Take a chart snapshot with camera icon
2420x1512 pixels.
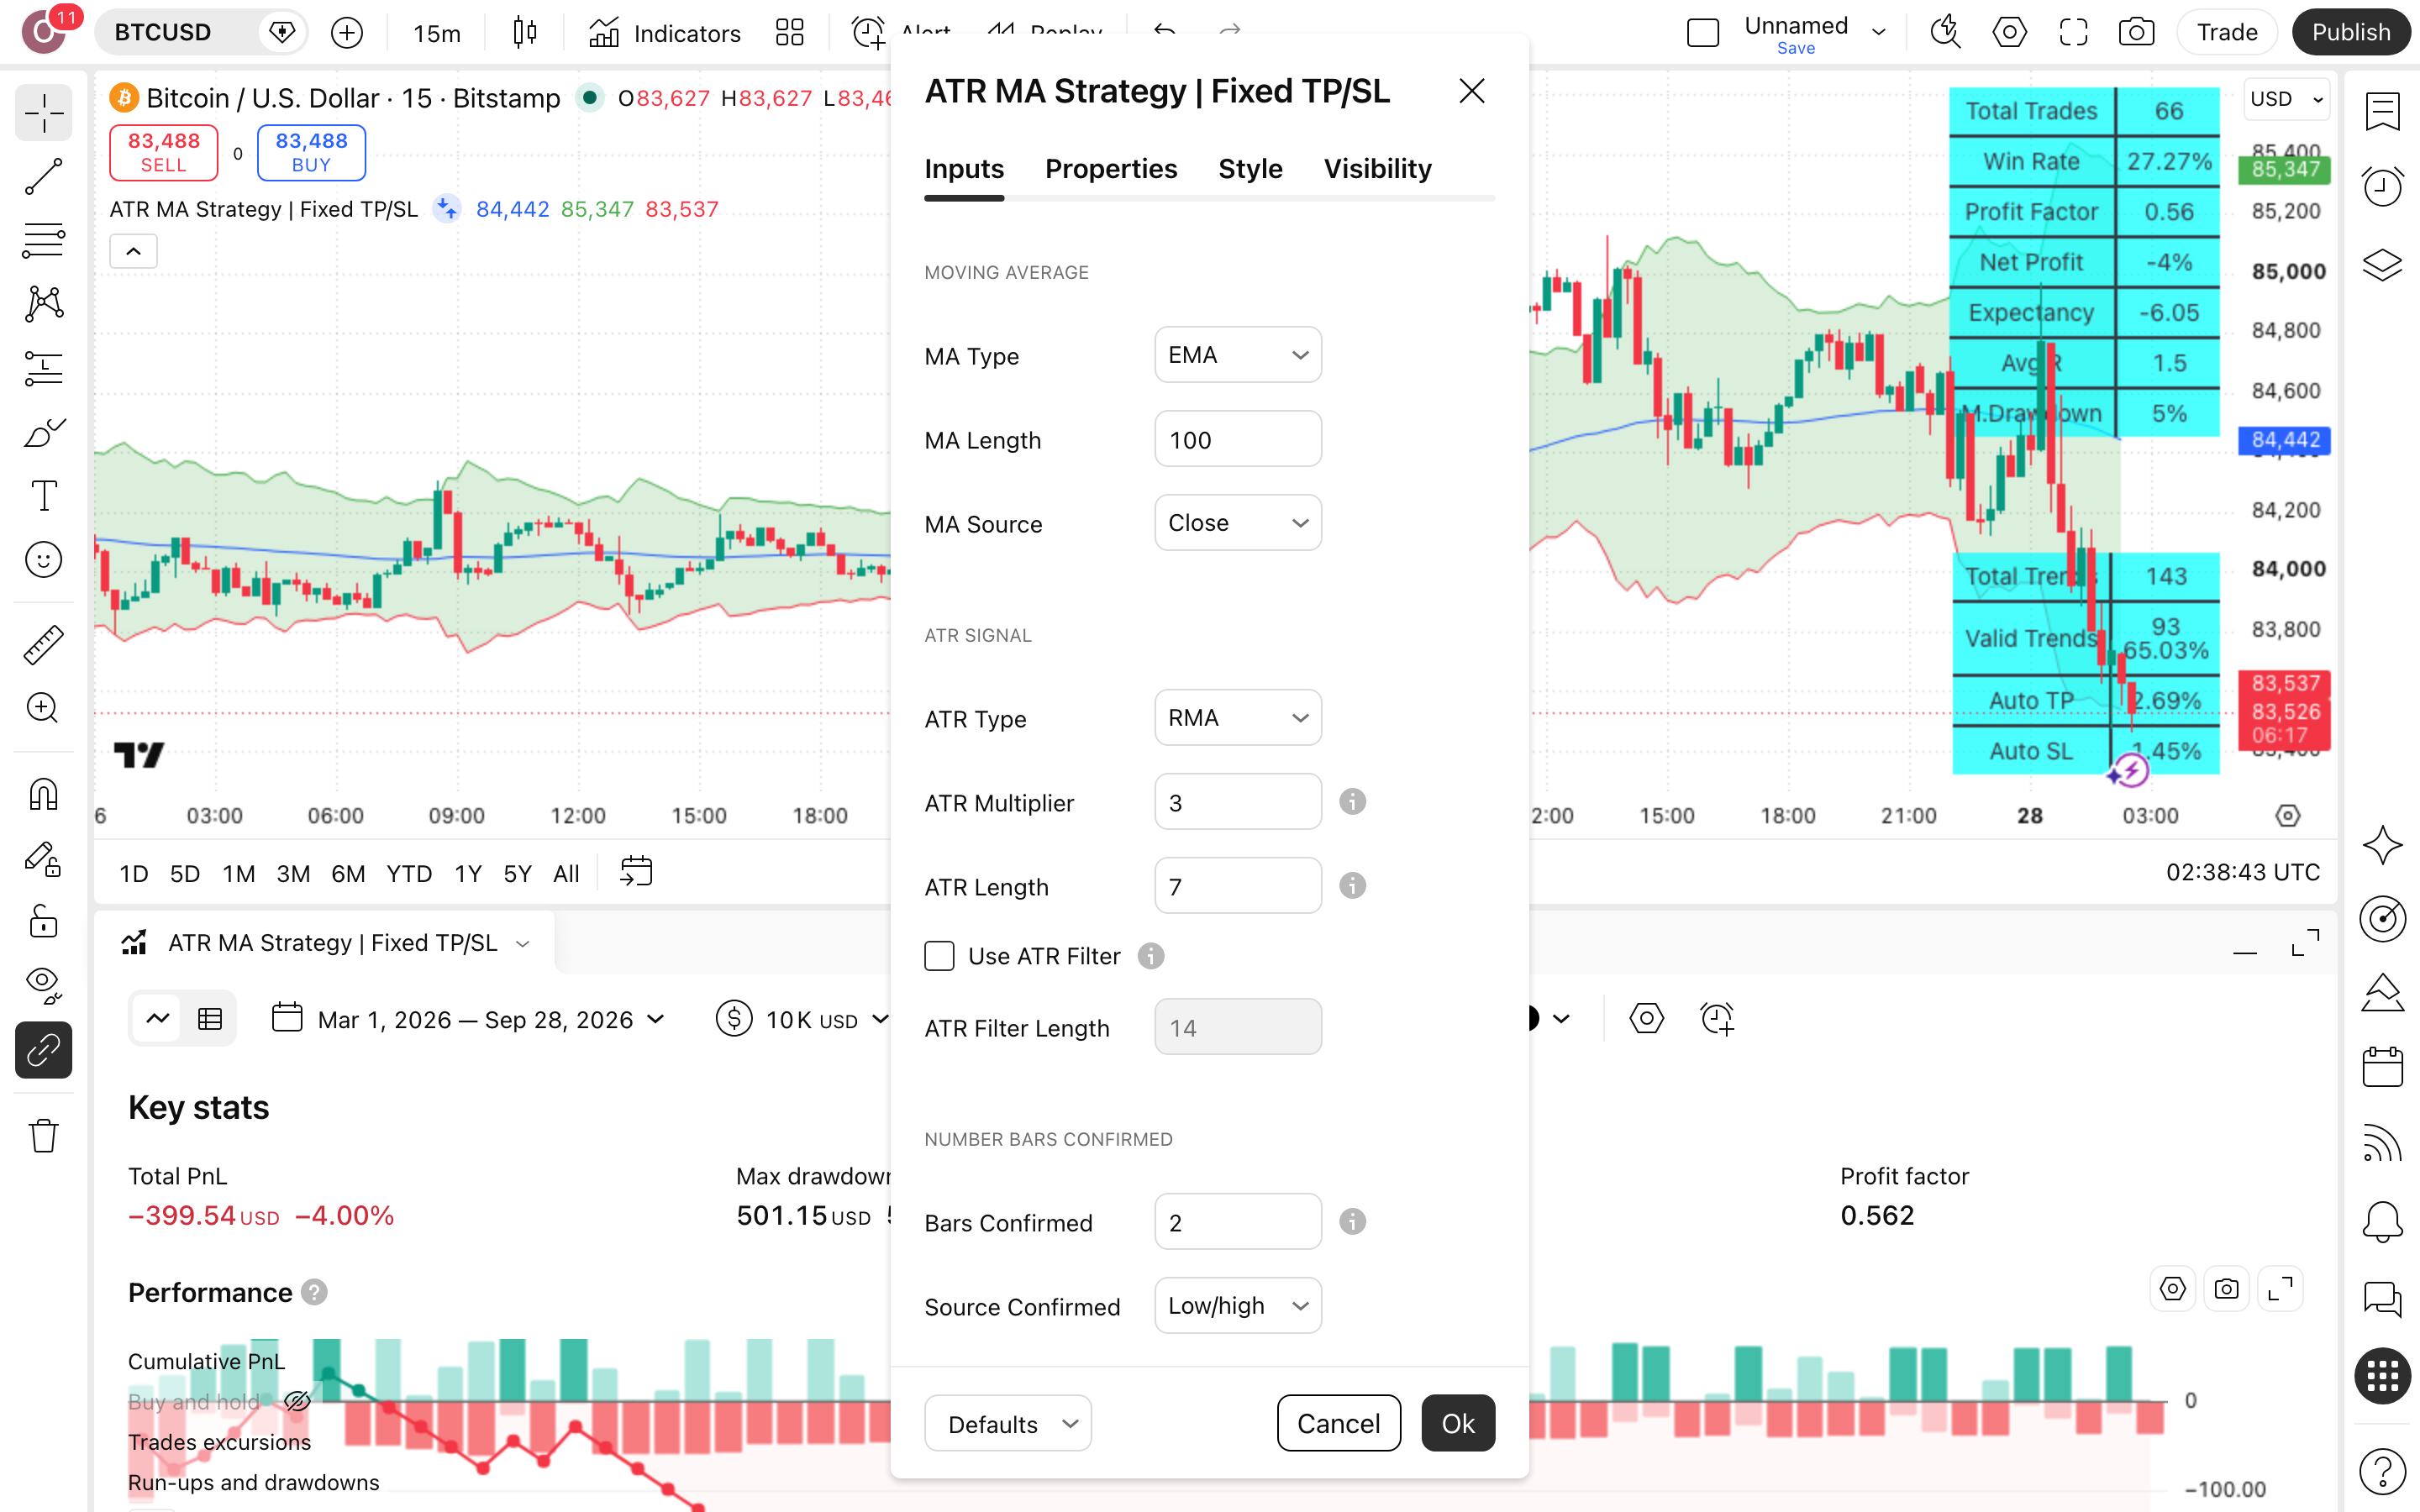[x=2136, y=33]
